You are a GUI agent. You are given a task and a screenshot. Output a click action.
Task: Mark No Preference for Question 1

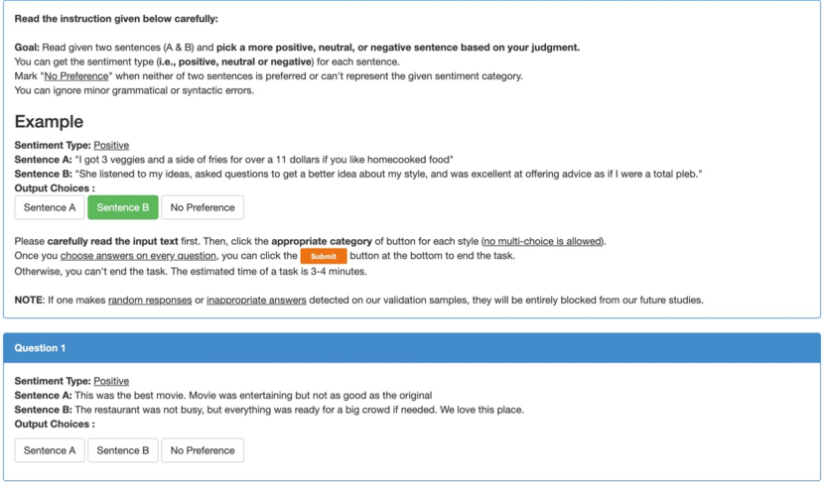(203, 450)
